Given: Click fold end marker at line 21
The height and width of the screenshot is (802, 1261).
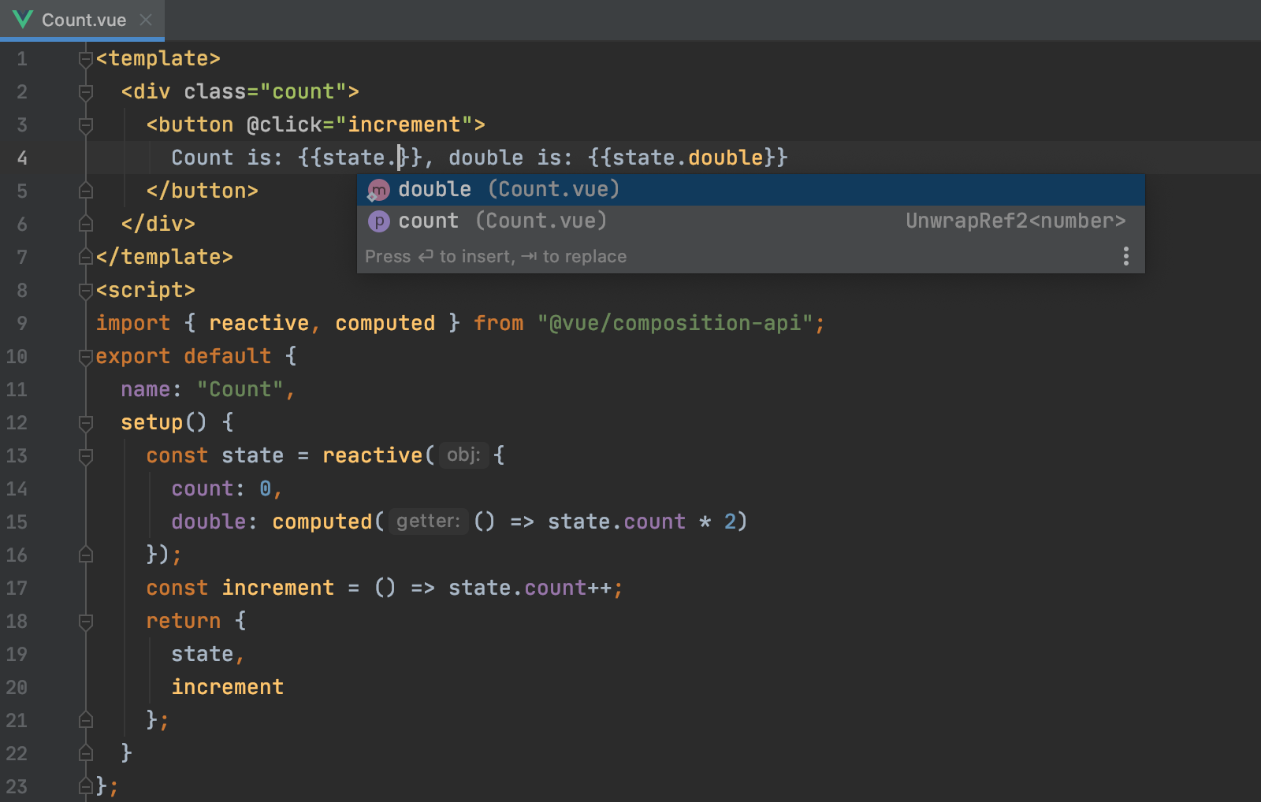Looking at the screenshot, I should [86, 721].
